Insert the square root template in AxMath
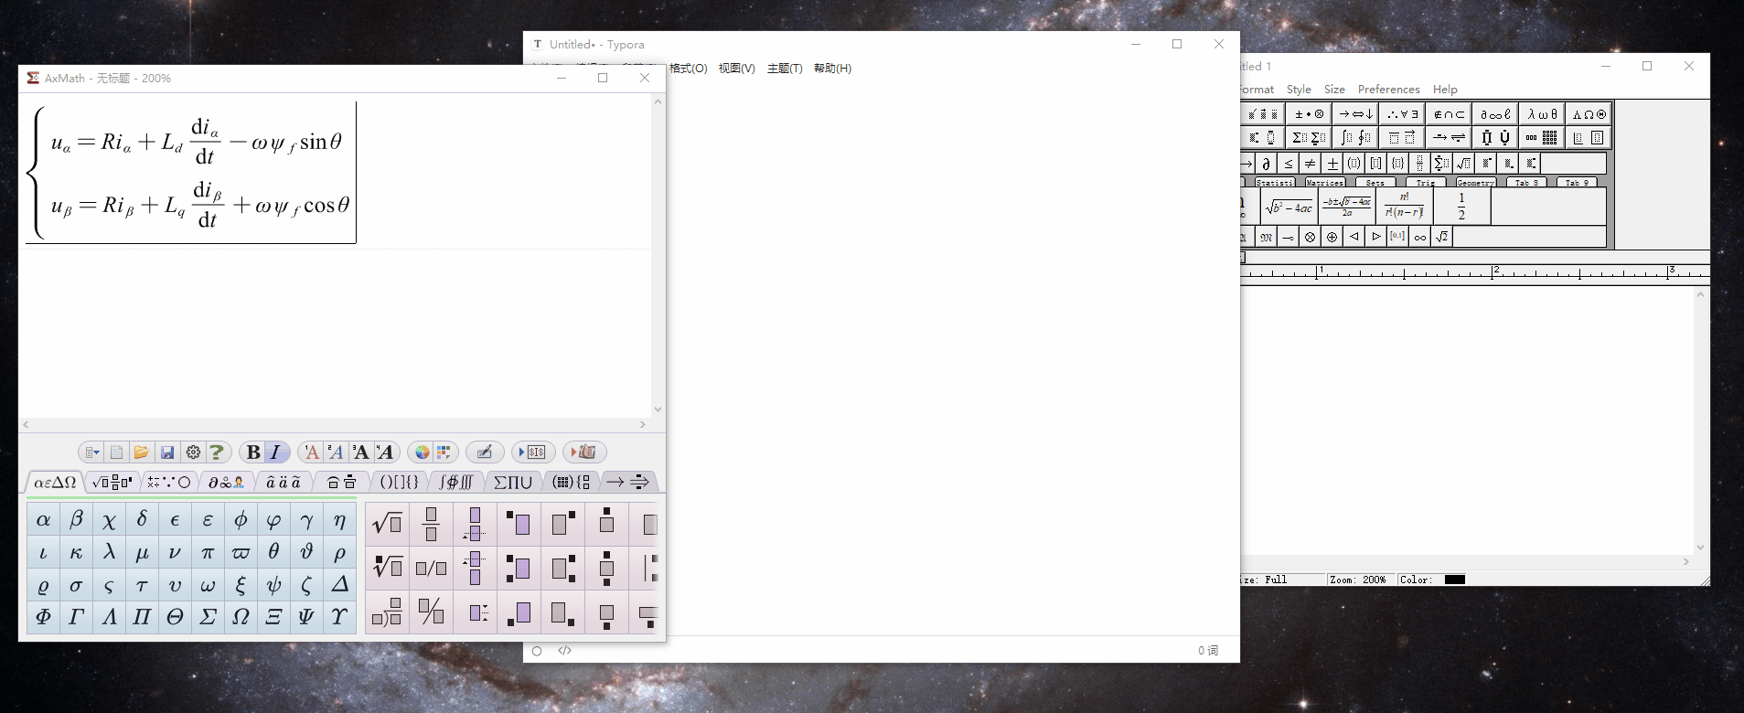Viewport: 1744px width, 713px height. click(x=387, y=524)
